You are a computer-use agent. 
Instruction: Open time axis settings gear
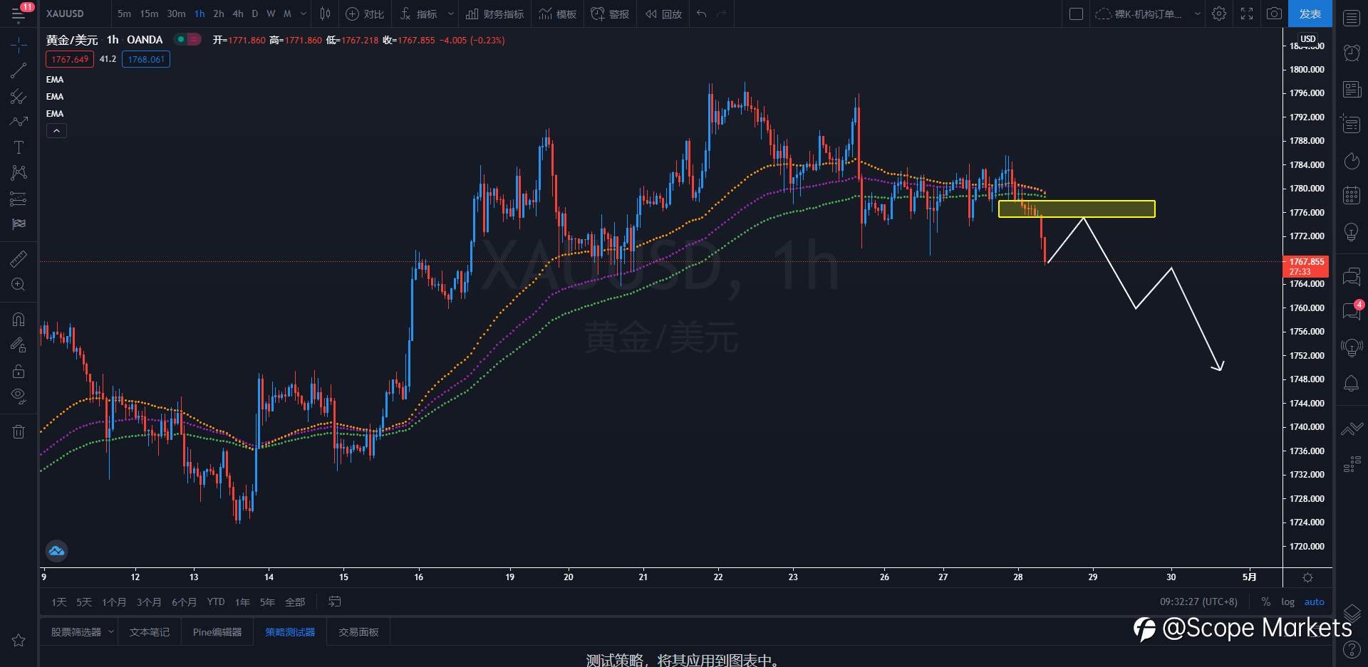(1307, 577)
